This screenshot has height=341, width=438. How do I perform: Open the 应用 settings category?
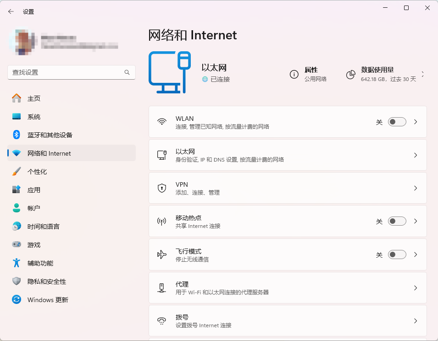pyautogui.click(x=72, y=190)
